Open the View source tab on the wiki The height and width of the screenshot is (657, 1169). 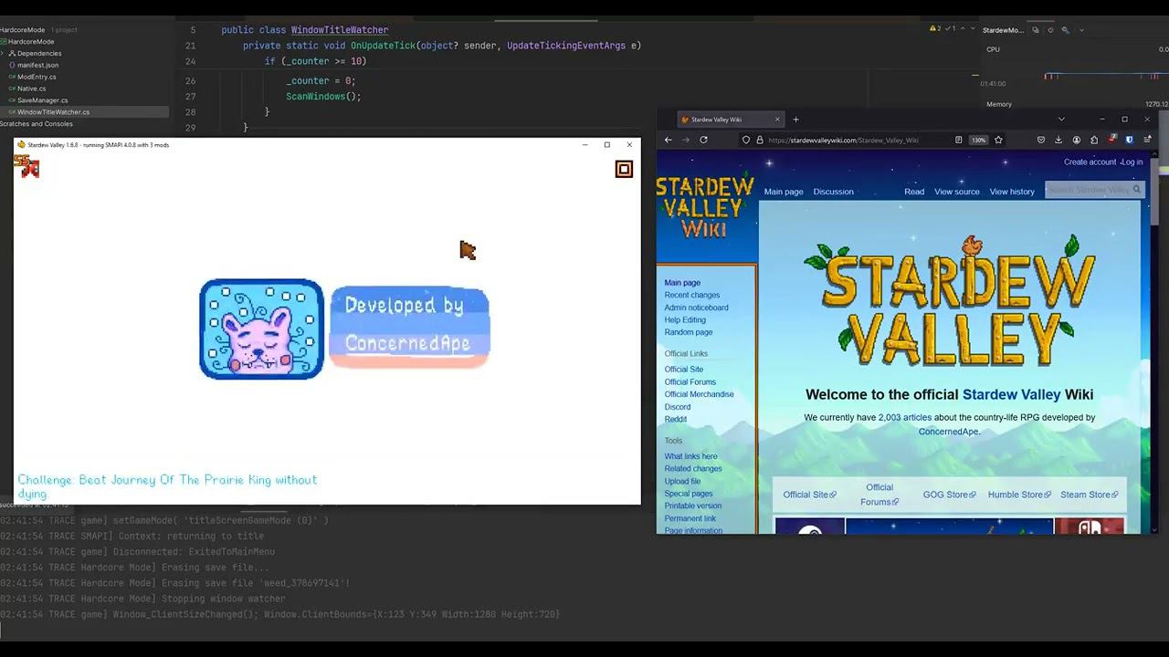(x=957, y=192)
